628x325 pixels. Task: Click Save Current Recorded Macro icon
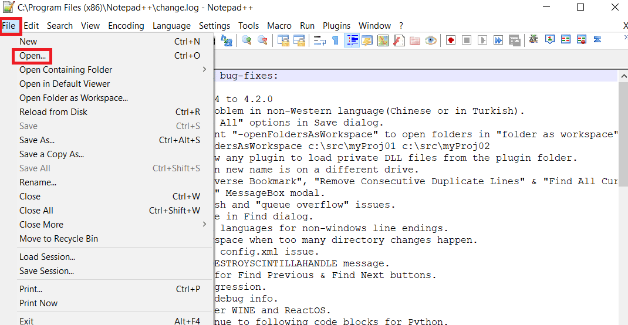click(514, 40)
